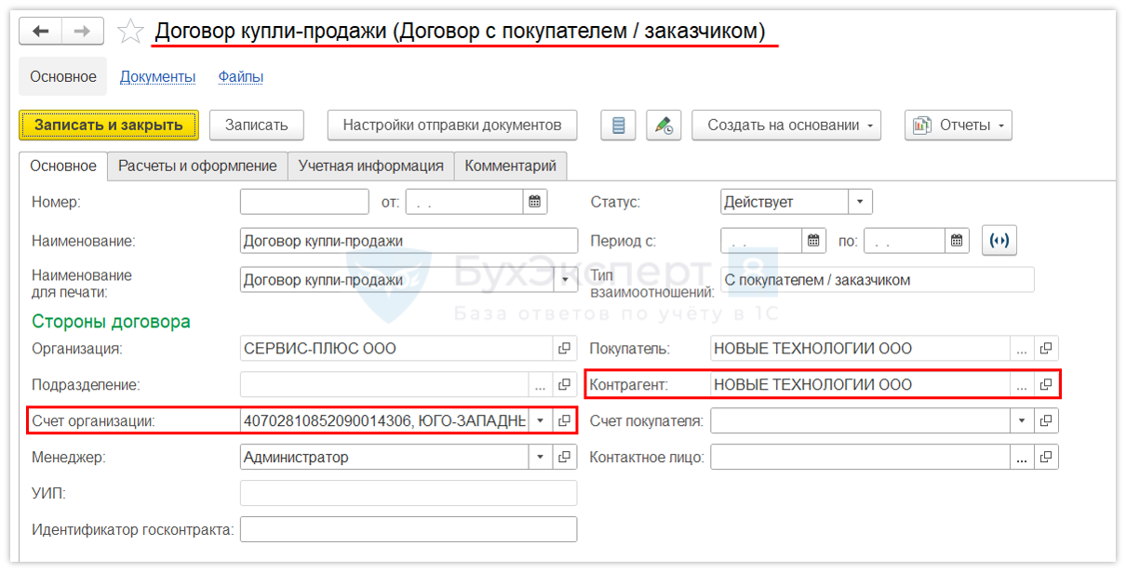Open the Файлы link
Viewport: 1126px width, 572px height.
point(241,77)
